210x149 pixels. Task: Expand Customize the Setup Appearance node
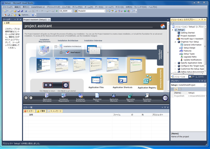coord(175,69)
